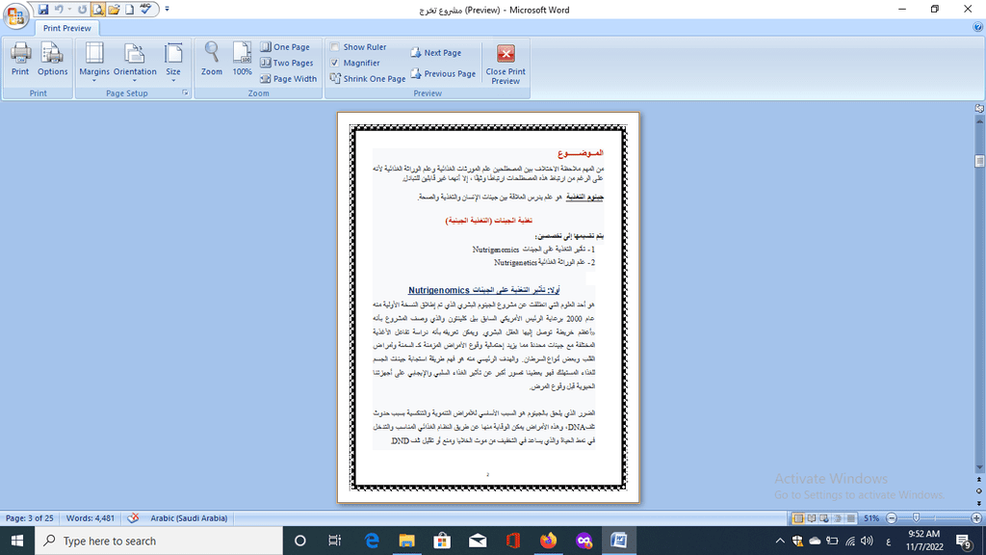Print the document using Print button
The image size is (986, 555).
[x=20, y=59]
